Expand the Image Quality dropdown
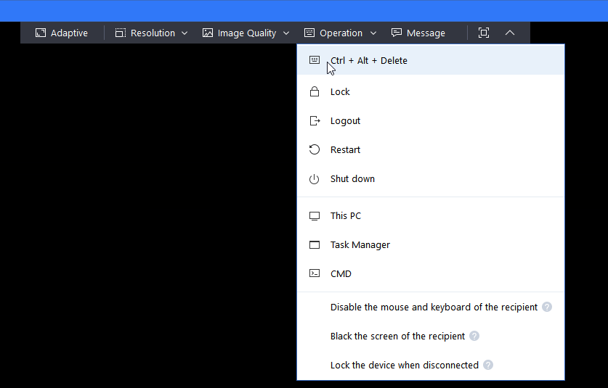The height and width of the screenshot is (388, 608). (246, 33)
